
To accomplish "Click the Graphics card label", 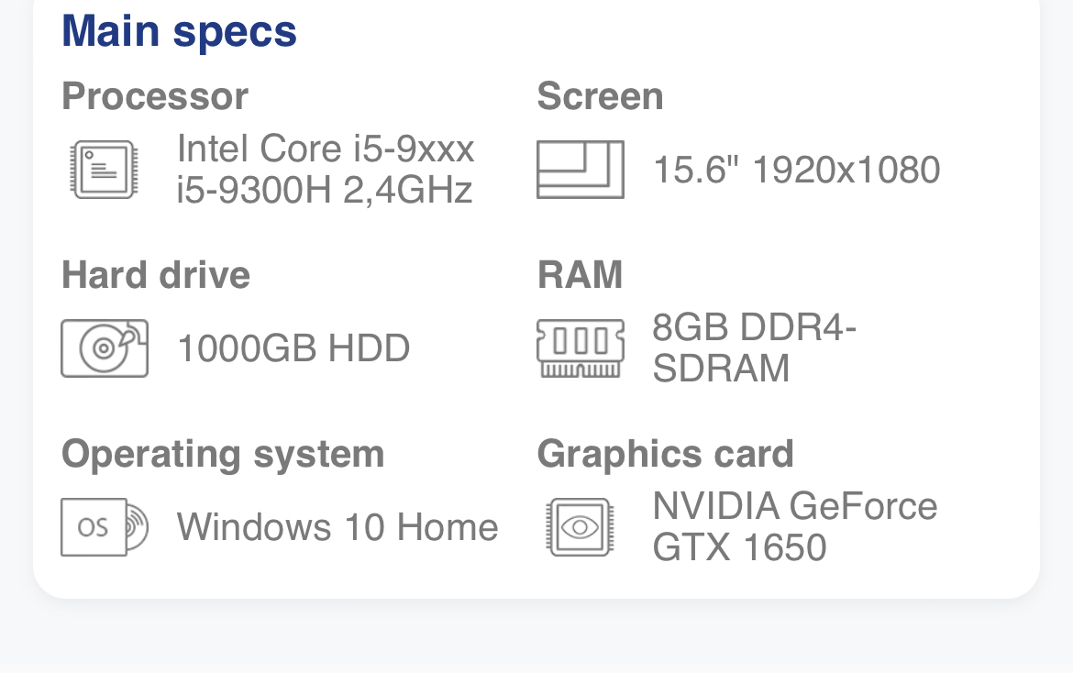I will click(665, 454).
